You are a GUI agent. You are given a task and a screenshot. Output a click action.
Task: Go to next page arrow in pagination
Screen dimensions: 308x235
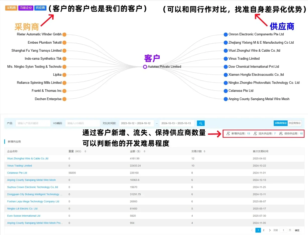pyautogui.click(x=270, y=230)
